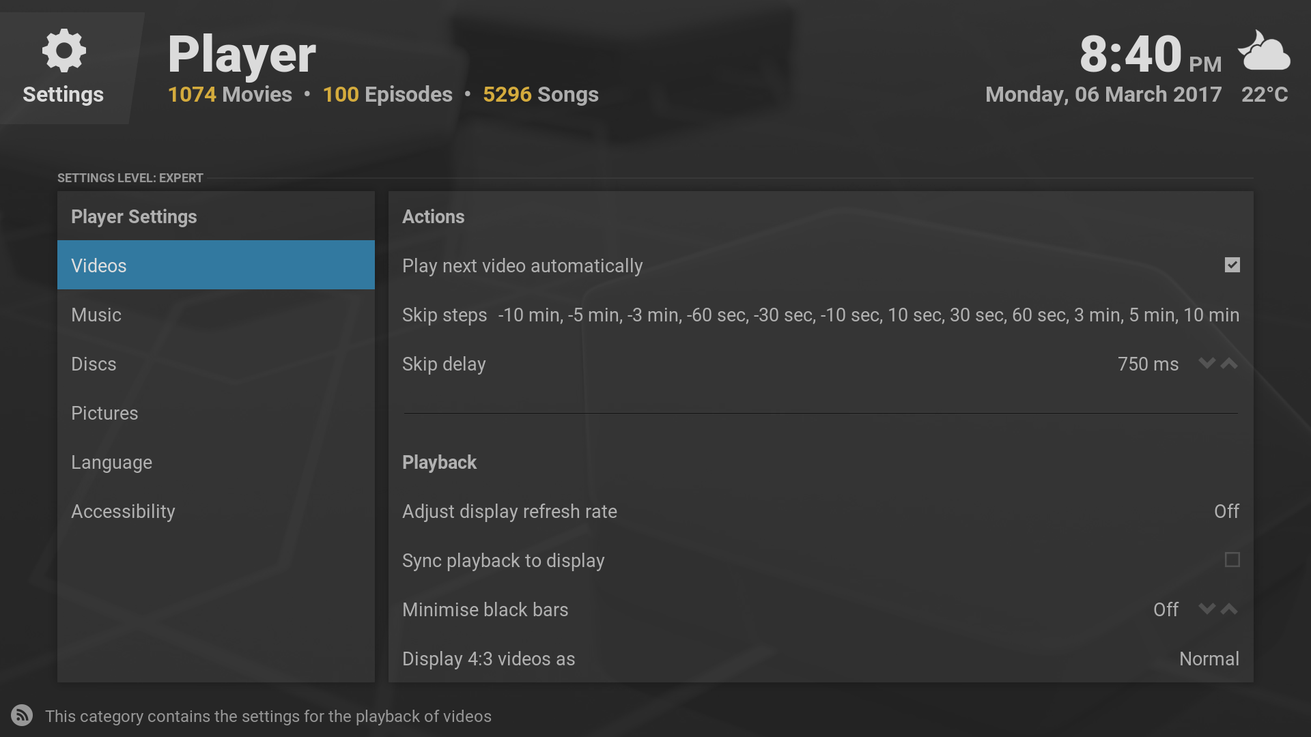This screenshot has width=1311, height=737.
Task: Go to Pictures settings category
Action: point(216,413)
